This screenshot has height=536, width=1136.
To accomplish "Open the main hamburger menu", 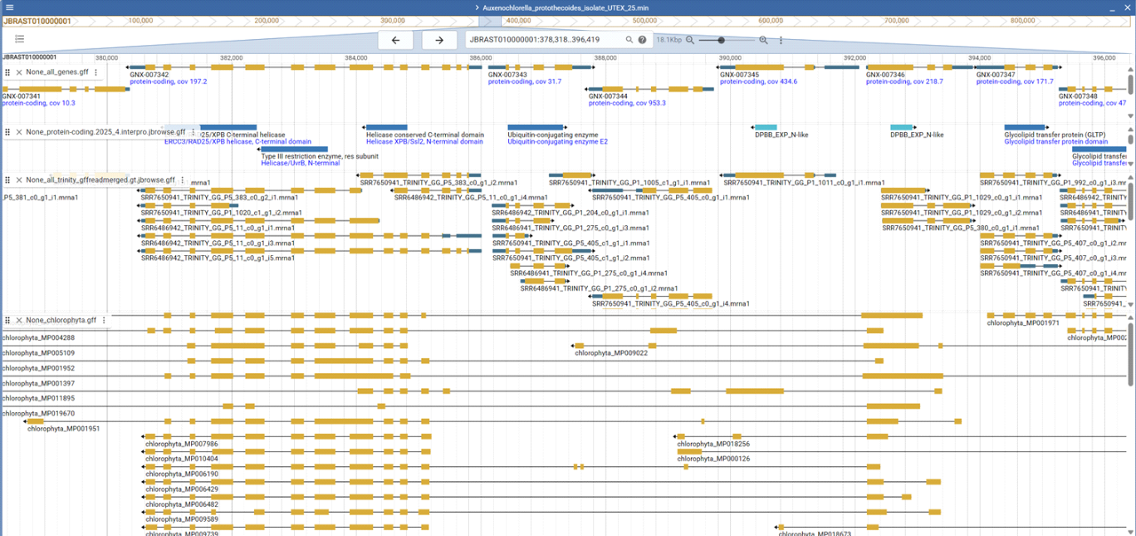I will [x=10, y=7].
